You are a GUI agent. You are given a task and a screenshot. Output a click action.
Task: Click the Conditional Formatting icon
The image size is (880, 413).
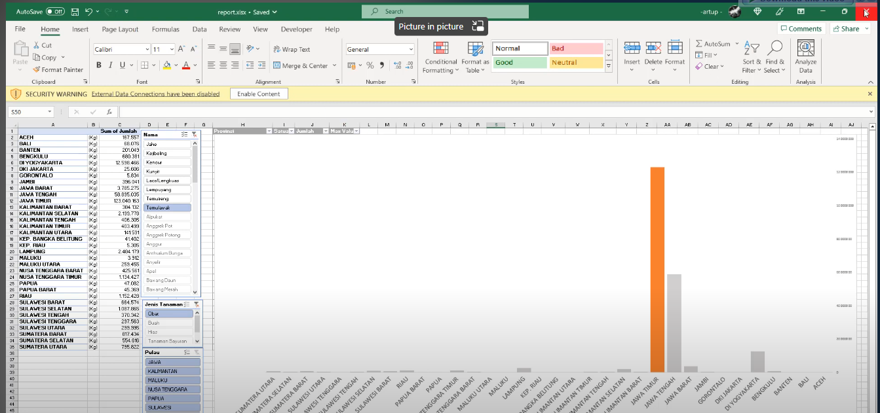[441, 49]
